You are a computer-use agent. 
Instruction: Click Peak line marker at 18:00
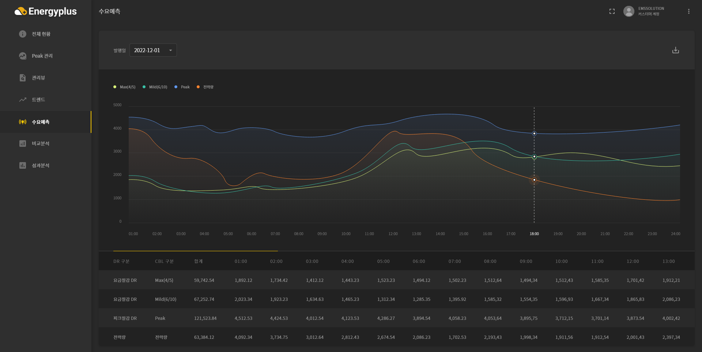pyautogui.click(x=534, y=134)
